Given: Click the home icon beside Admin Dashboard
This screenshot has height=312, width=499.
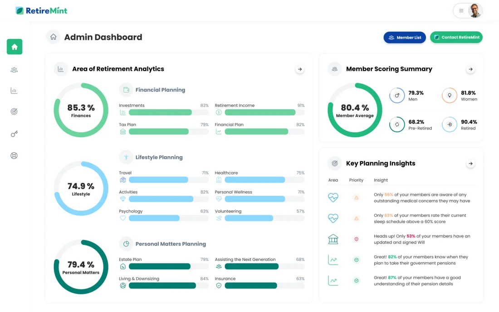Looking at the screenshot, I should coord(54,37).
